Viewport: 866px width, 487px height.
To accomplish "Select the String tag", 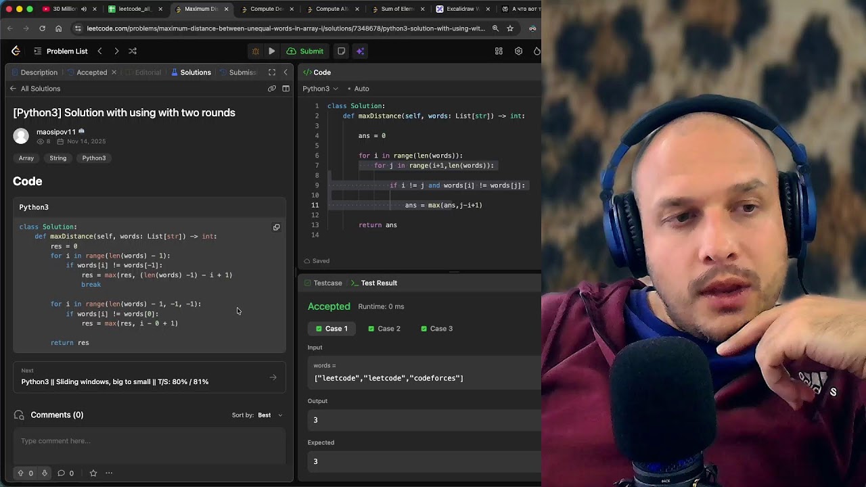I will pos(58,158).
